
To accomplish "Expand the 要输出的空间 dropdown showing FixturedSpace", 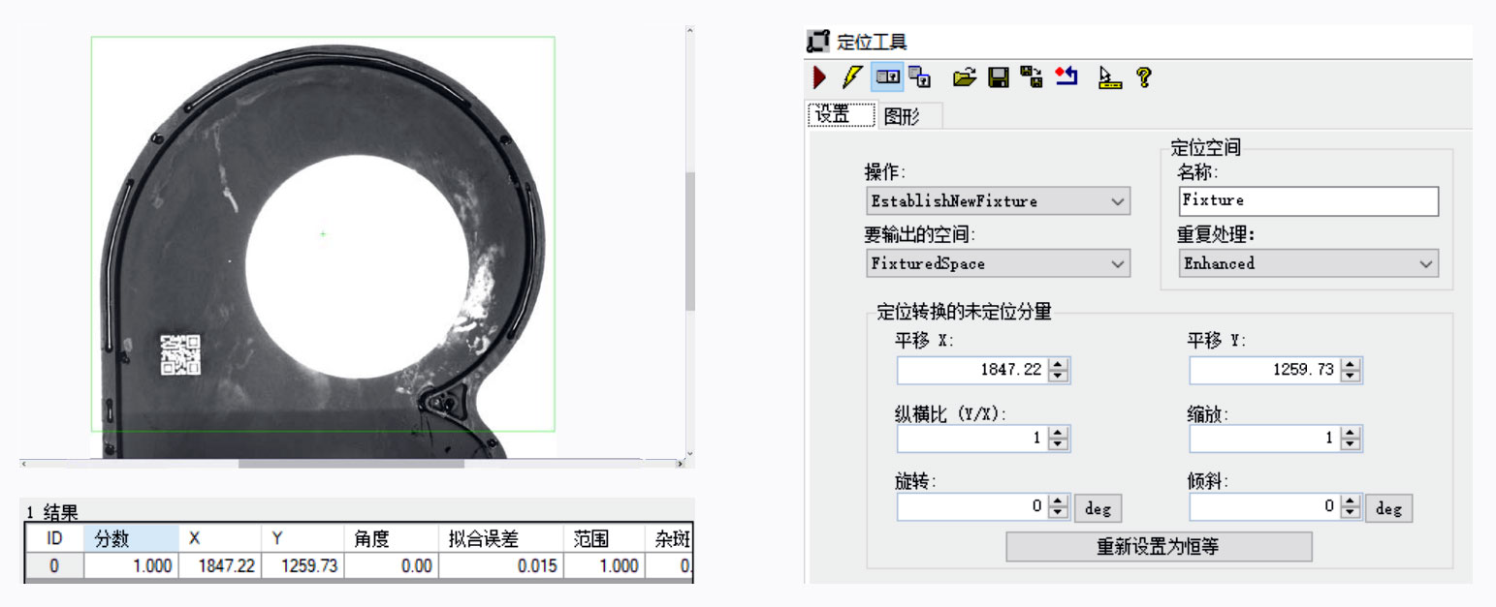I will [x=998, y=263].
